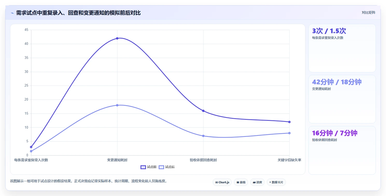Viewport: 386px width, 196px height.
Task: Click the 16分钟 / 7分钟 value card
Action: (342, 150)
